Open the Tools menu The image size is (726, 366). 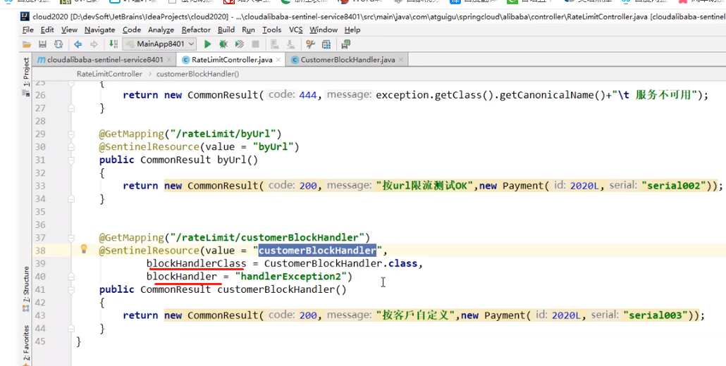pos(271,30)
